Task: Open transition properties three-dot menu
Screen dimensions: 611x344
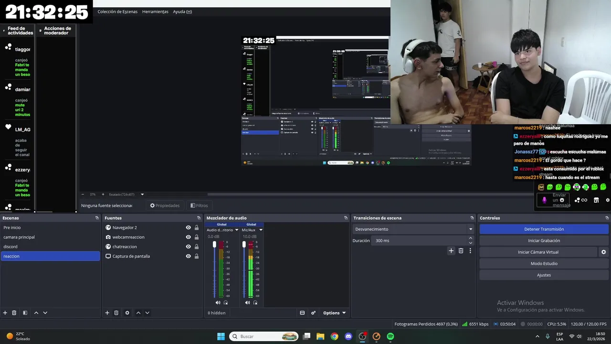Action: [470, 251]
